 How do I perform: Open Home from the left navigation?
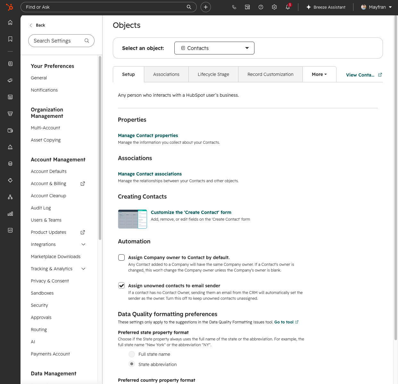pos(10,22)
